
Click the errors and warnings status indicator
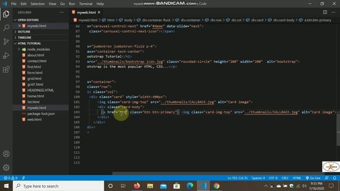[x=11, y=178]
